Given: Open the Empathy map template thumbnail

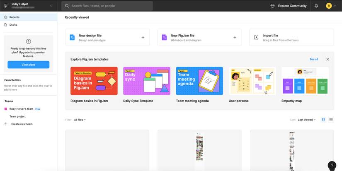Looking at the screenshot, I should (305, 81).
